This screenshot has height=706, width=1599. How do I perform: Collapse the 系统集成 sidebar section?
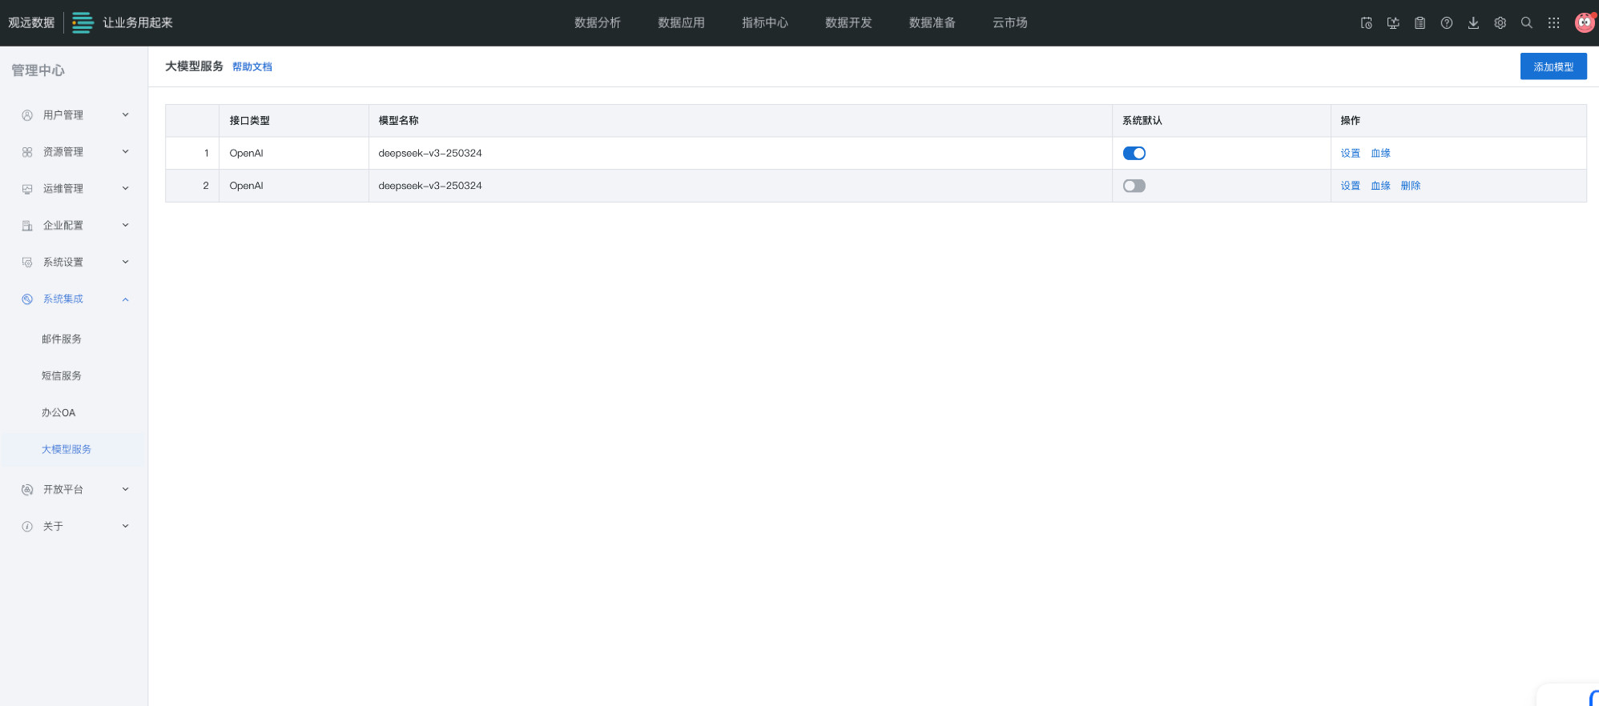(x=74, y=299)
